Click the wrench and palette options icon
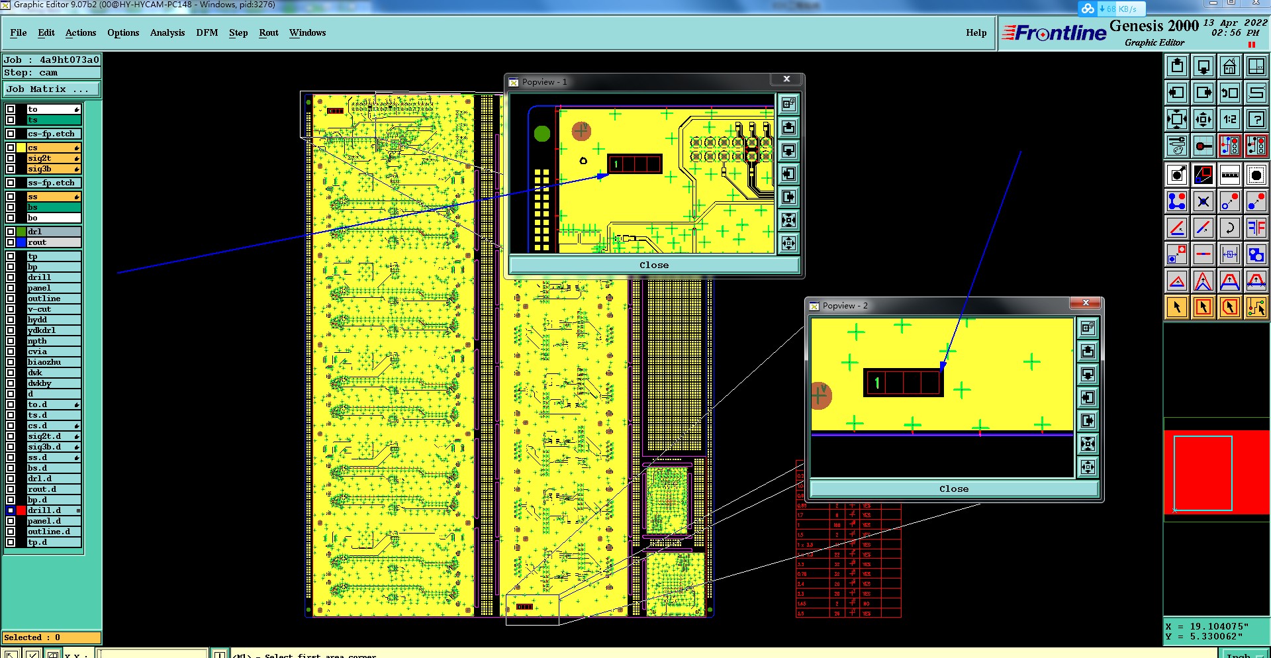This screenshot has height=658, width=1271. [x=1176, y=146]
